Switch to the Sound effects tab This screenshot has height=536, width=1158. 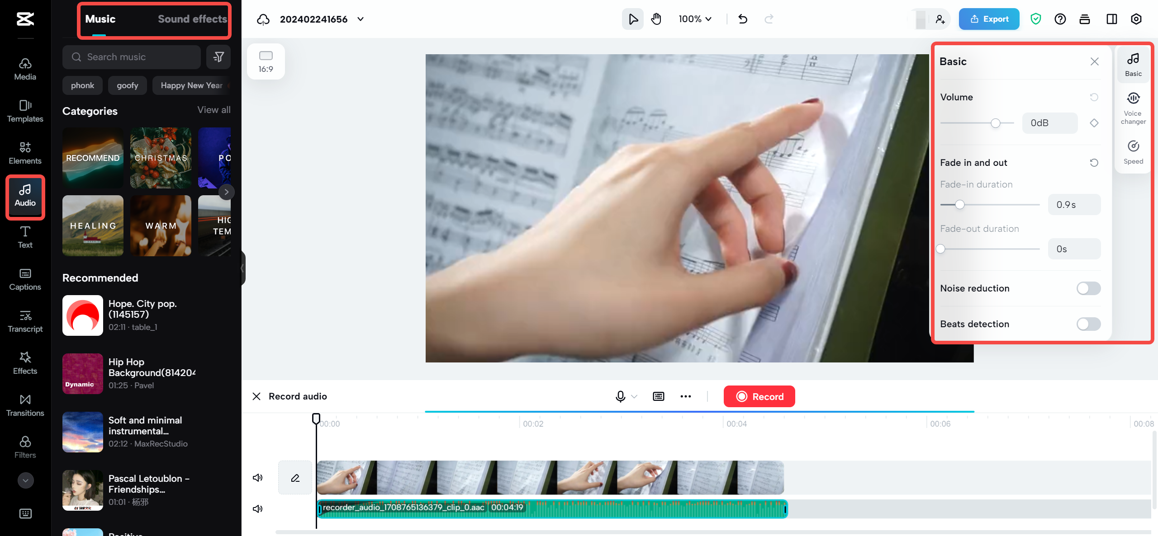tap(192, 19)
